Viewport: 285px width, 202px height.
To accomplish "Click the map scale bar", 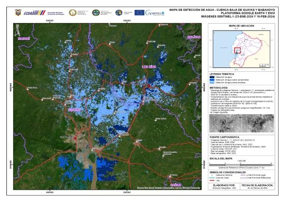I will coord(240,165).
